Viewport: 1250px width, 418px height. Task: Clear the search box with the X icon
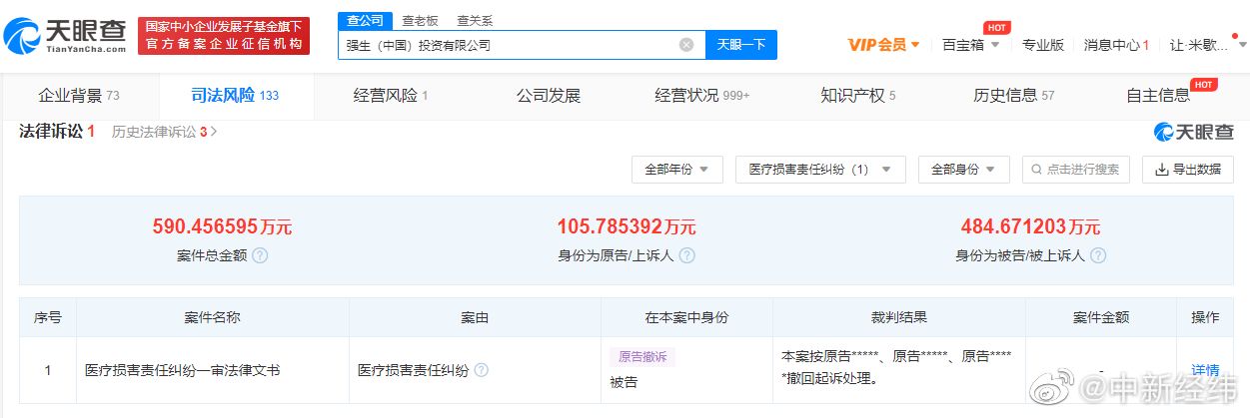click(686, 45)
